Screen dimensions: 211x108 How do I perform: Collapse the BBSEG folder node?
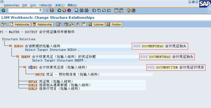25,67
